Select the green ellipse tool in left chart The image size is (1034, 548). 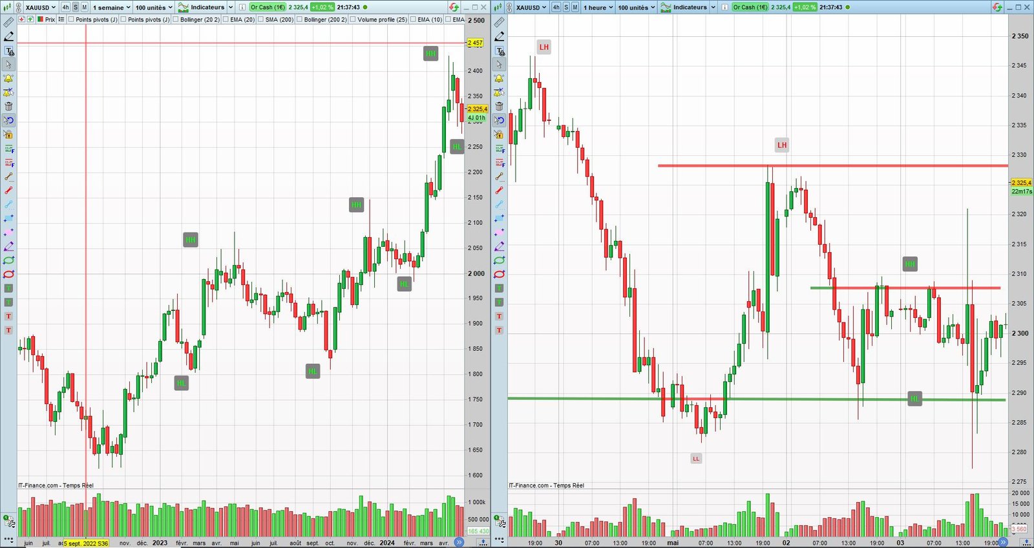point(8,260)
